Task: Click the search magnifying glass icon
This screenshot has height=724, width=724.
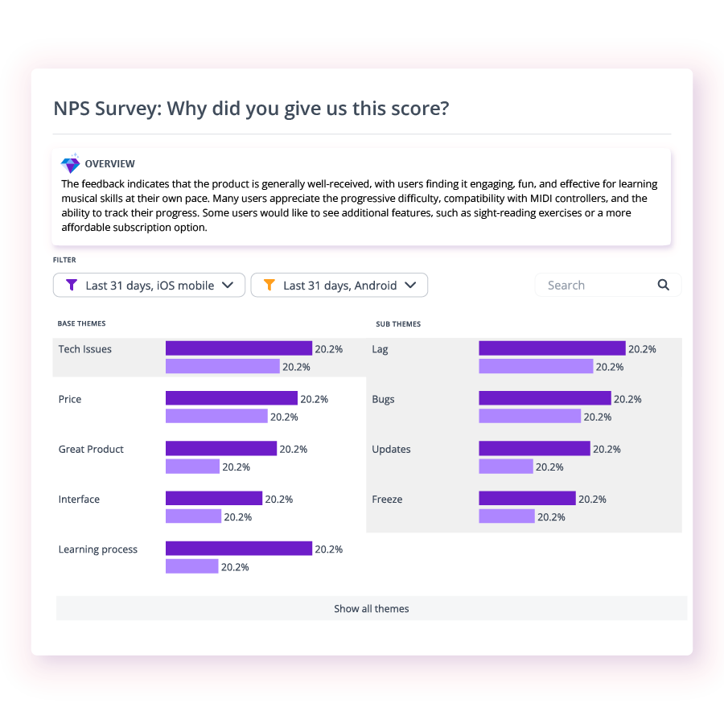Action: tap(663, 285)
